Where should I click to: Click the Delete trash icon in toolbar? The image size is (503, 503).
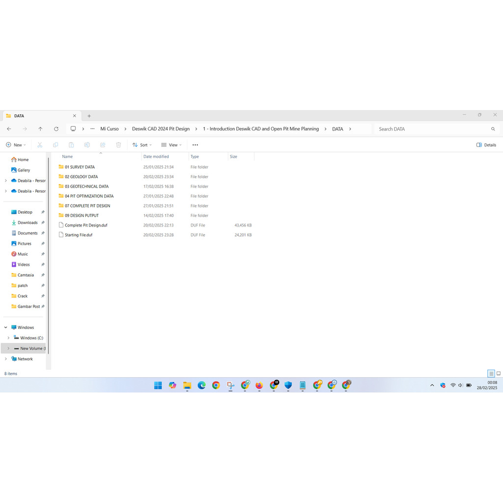(118, 145)
